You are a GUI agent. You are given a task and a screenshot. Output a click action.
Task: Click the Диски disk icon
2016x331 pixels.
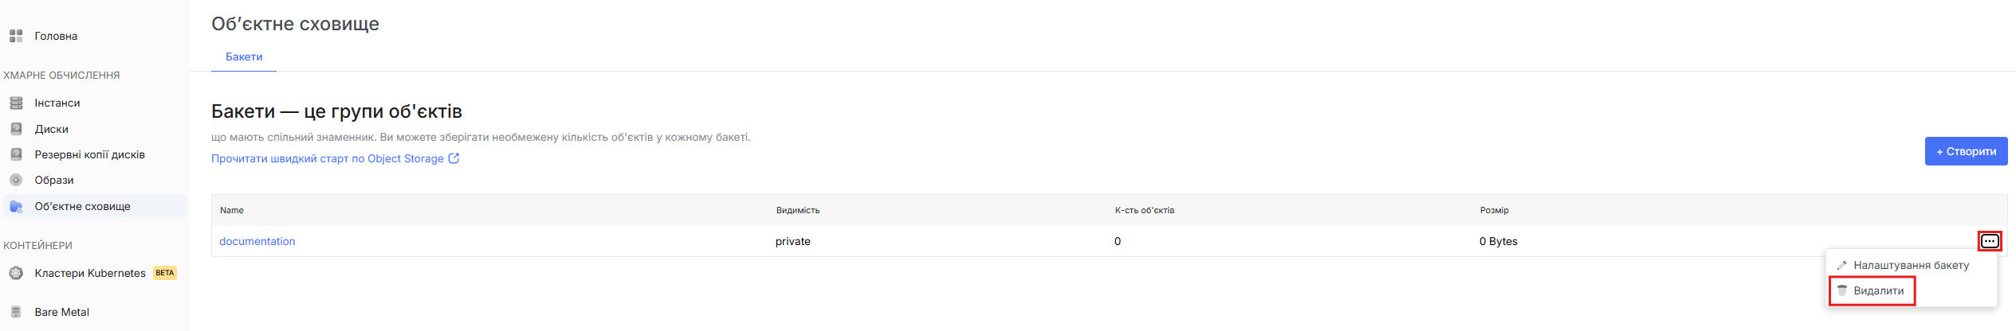(x=16, y=129)
